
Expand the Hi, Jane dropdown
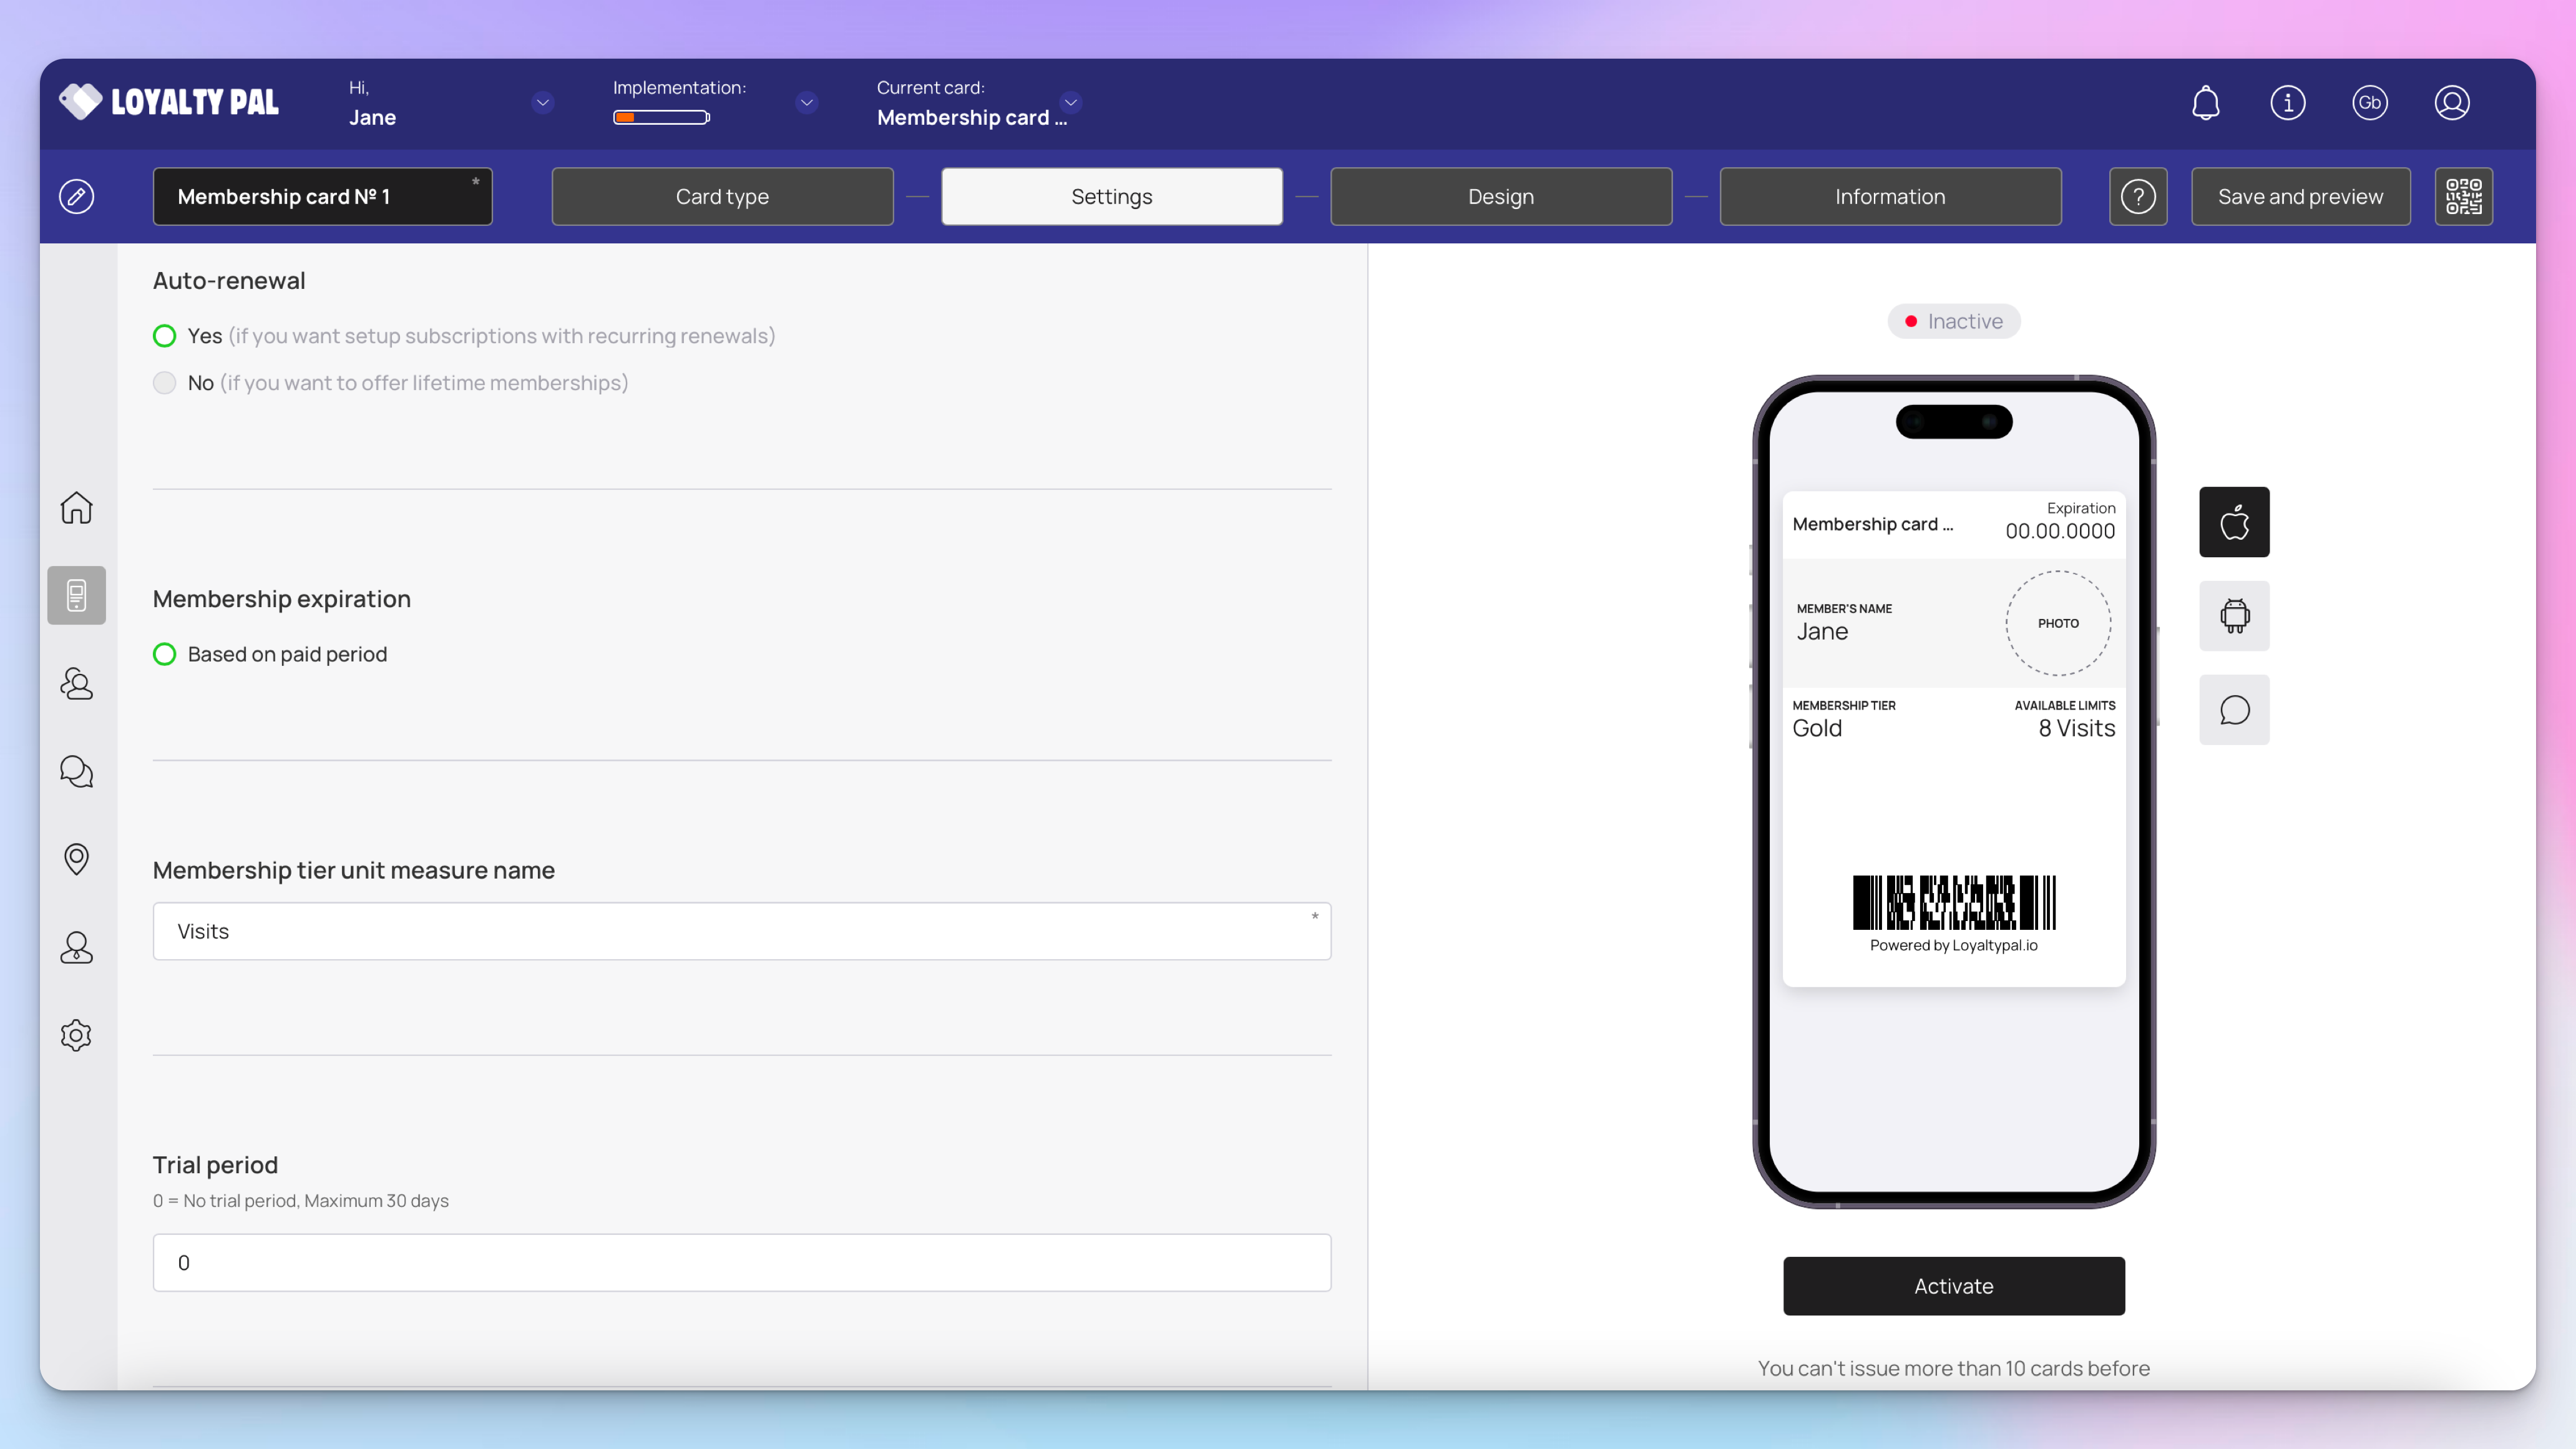tap(542, 103)
